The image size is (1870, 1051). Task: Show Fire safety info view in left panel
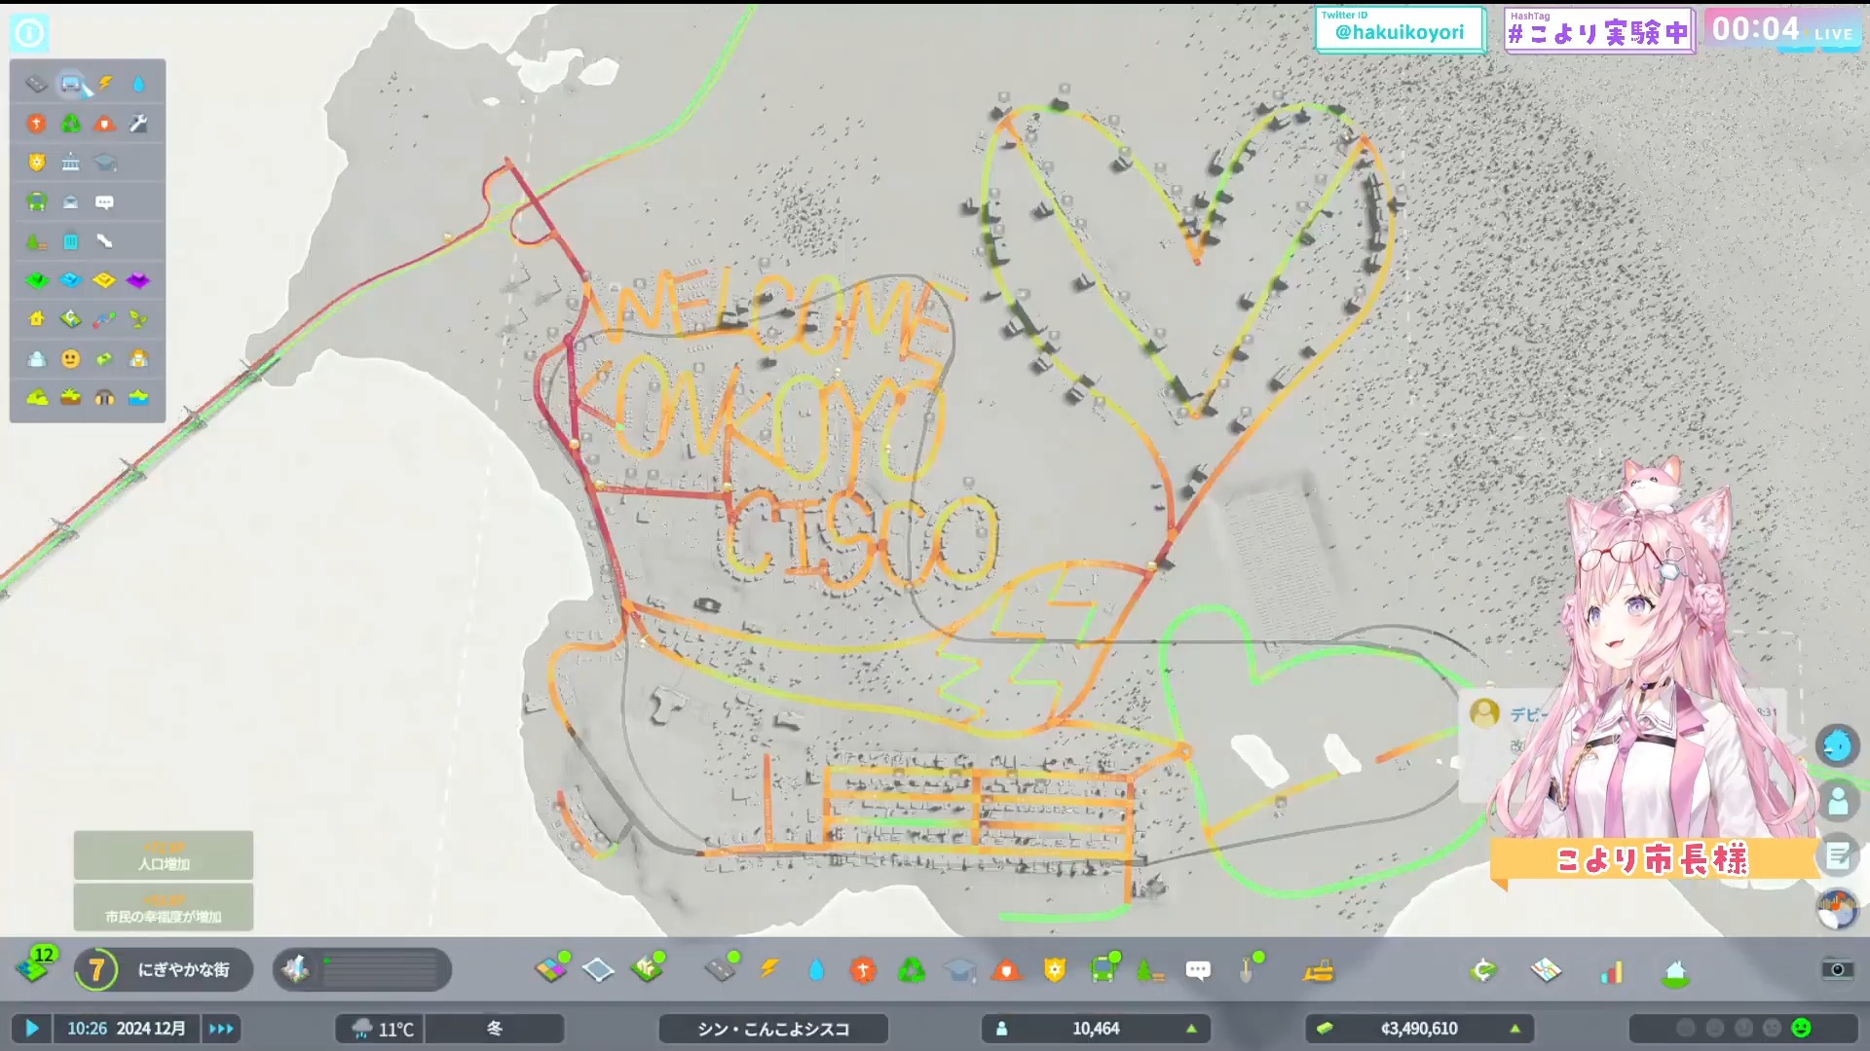[x=105, y=124]
